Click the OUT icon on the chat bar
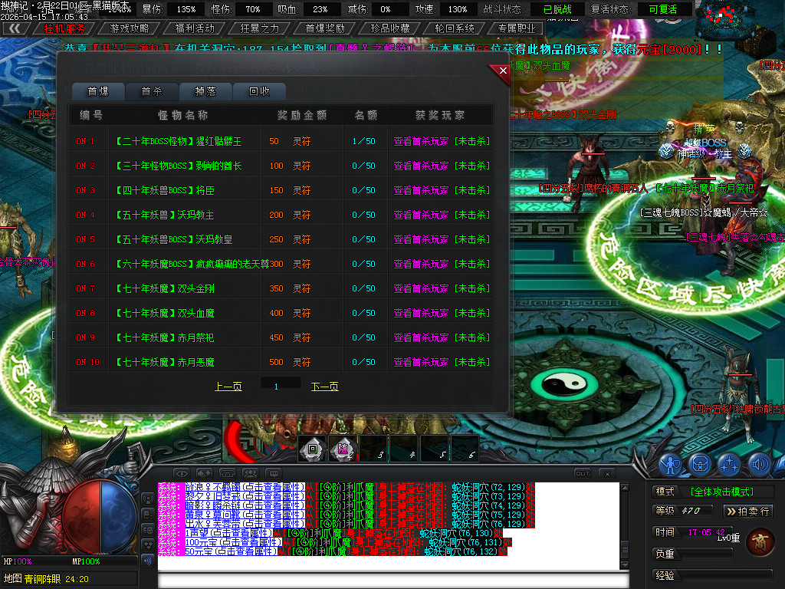 583,474
